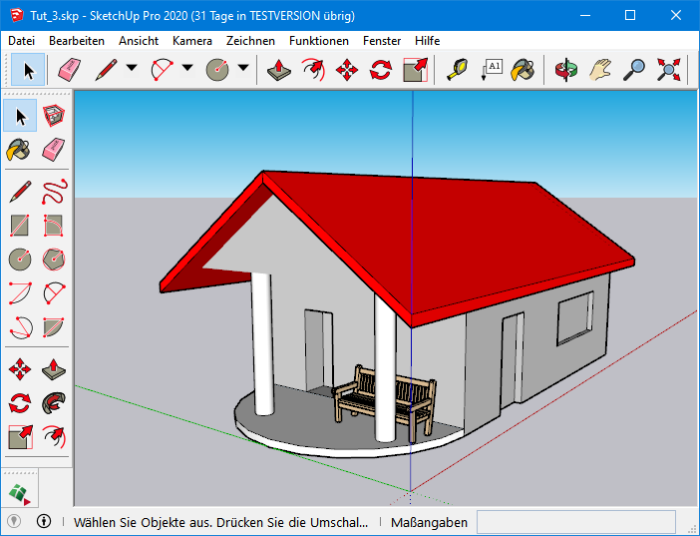This screenshot has height=536, width=700.
Task: Click the Maßangaben measurement input box
Action: (x=576, y=521)
